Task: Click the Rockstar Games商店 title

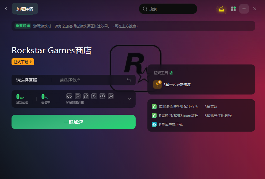Action: click(x=52, y=50)
